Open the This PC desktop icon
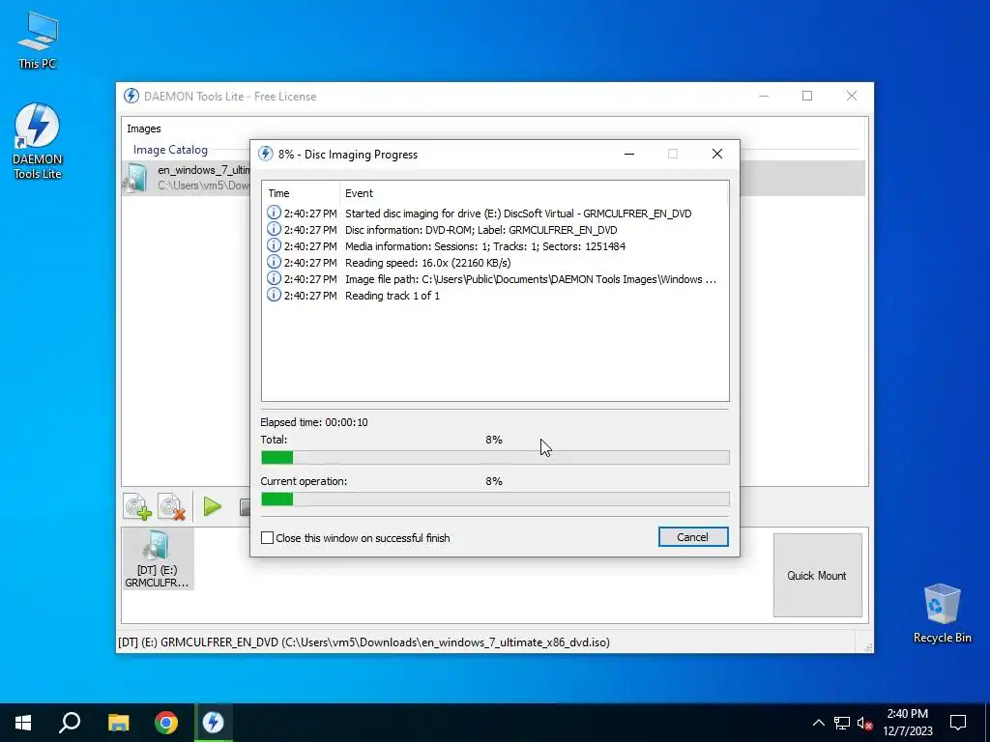 pyautogui.click(x=38, y=41)
